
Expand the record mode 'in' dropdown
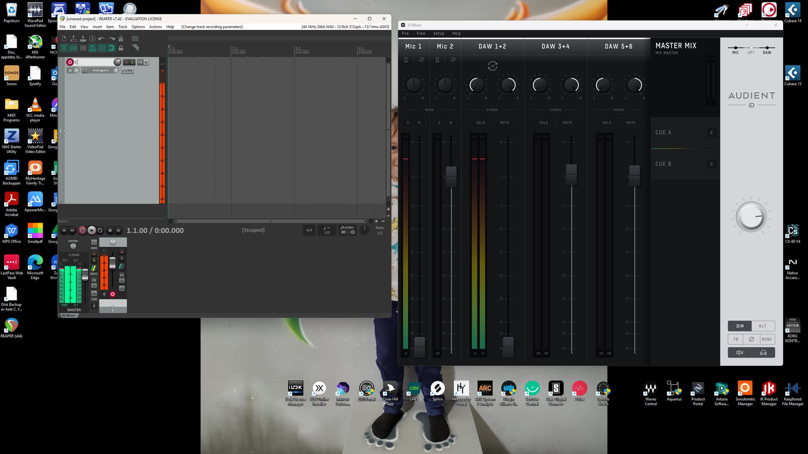(76, 70)
